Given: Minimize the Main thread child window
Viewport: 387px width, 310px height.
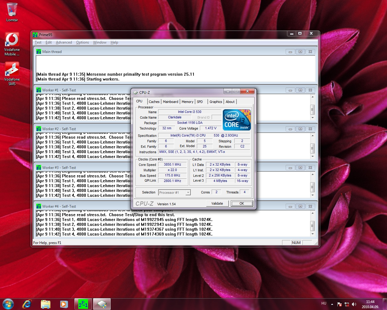Looking at the screenshot, I should (x=290, y=52).
